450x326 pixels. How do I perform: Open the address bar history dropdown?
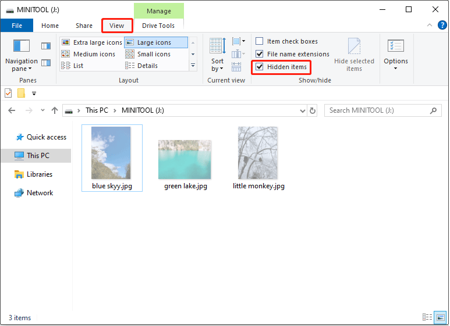[302, 110]
